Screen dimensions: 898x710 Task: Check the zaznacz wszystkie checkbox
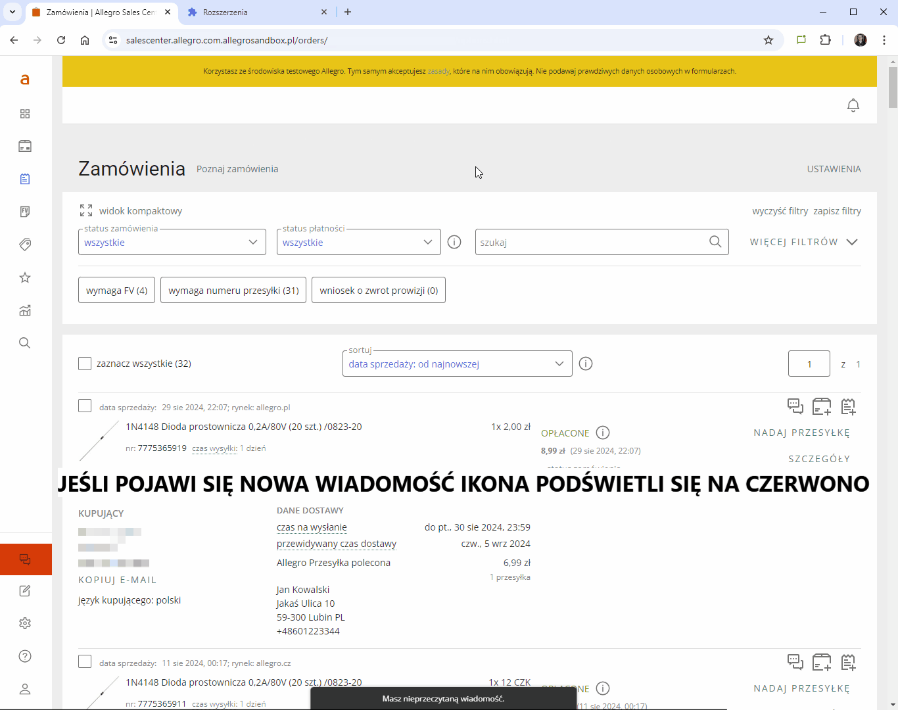[x=85, y=363]
